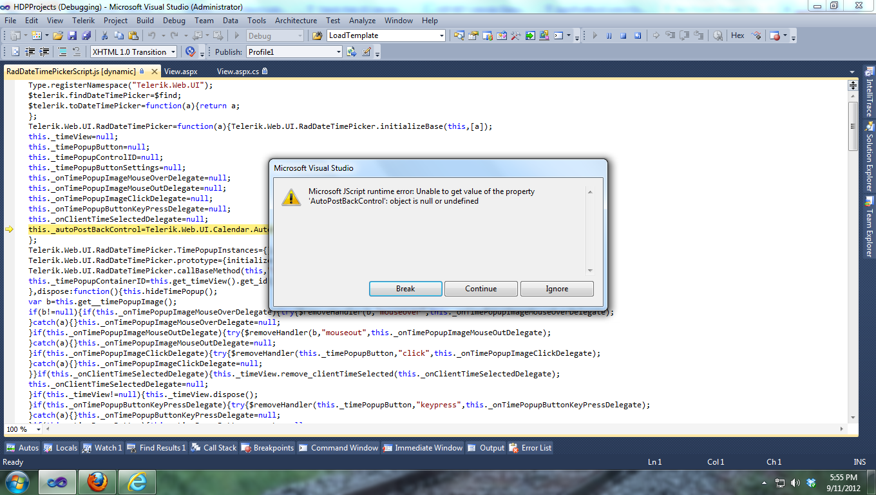Switch to the View.aspx tab
Viewport: 876px width, 495px height.
(x=181, y=72)
